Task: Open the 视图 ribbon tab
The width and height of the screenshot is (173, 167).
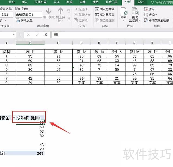Action: [95, 2]
